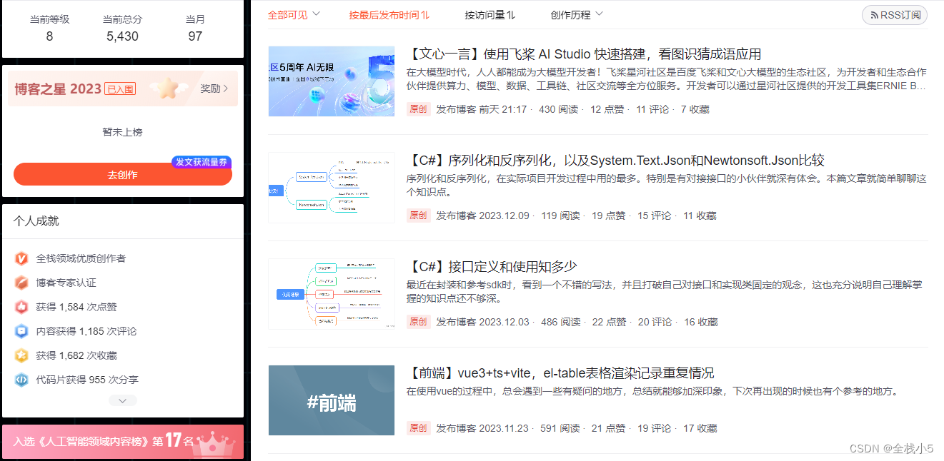
Task: Click the RSS订阅 button
Action: click(x=895, y=15)
